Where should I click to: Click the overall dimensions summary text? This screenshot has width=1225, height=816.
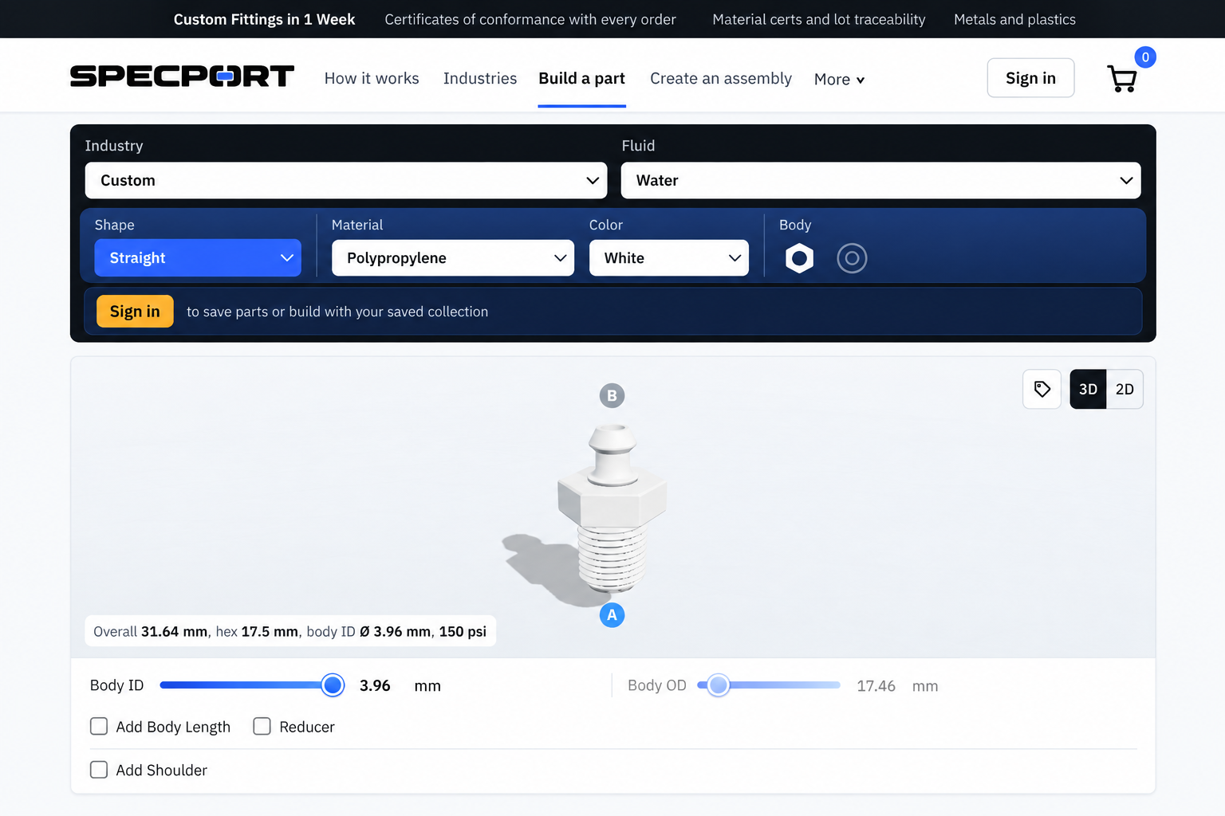click(x=290, y=631)
